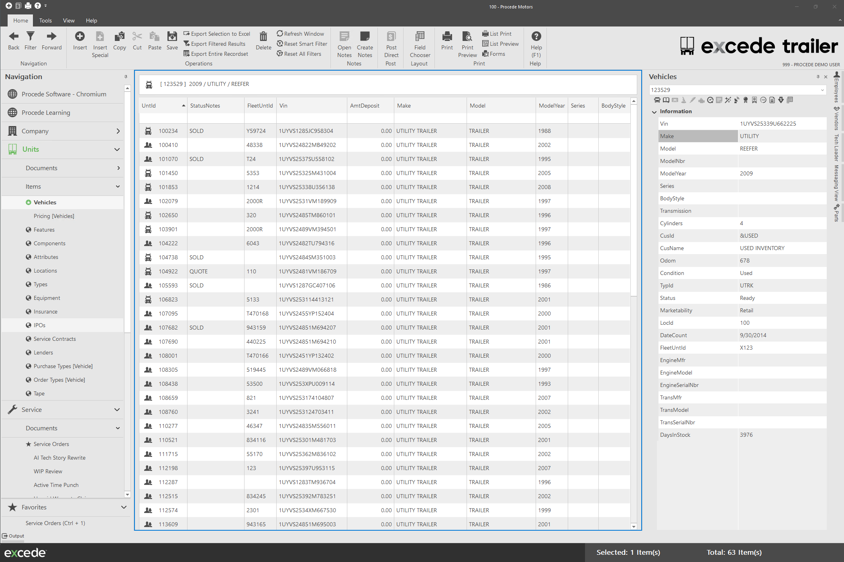Click the Insert plus icon
This screenshot has height=562, width=844.
[80, 37]
